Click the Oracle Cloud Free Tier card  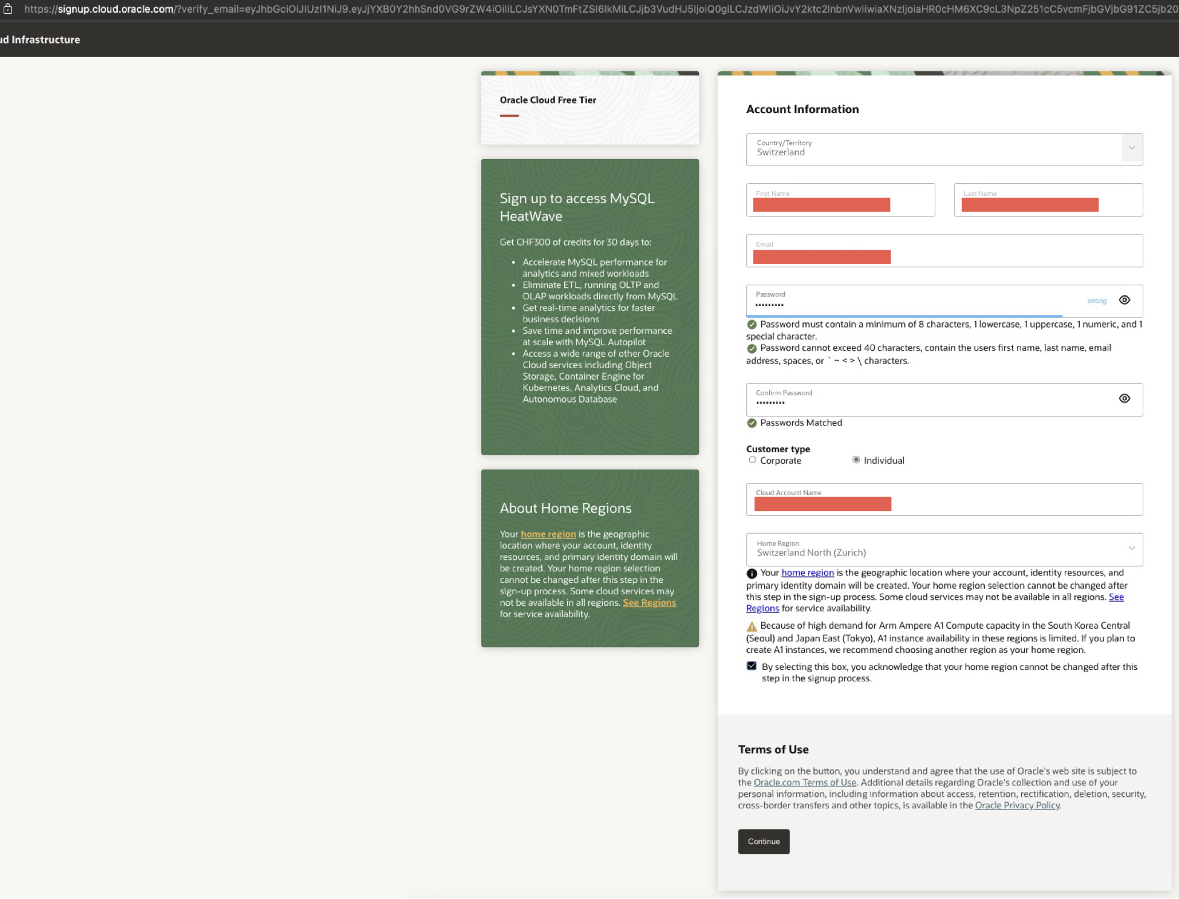(x=589, y=108)
